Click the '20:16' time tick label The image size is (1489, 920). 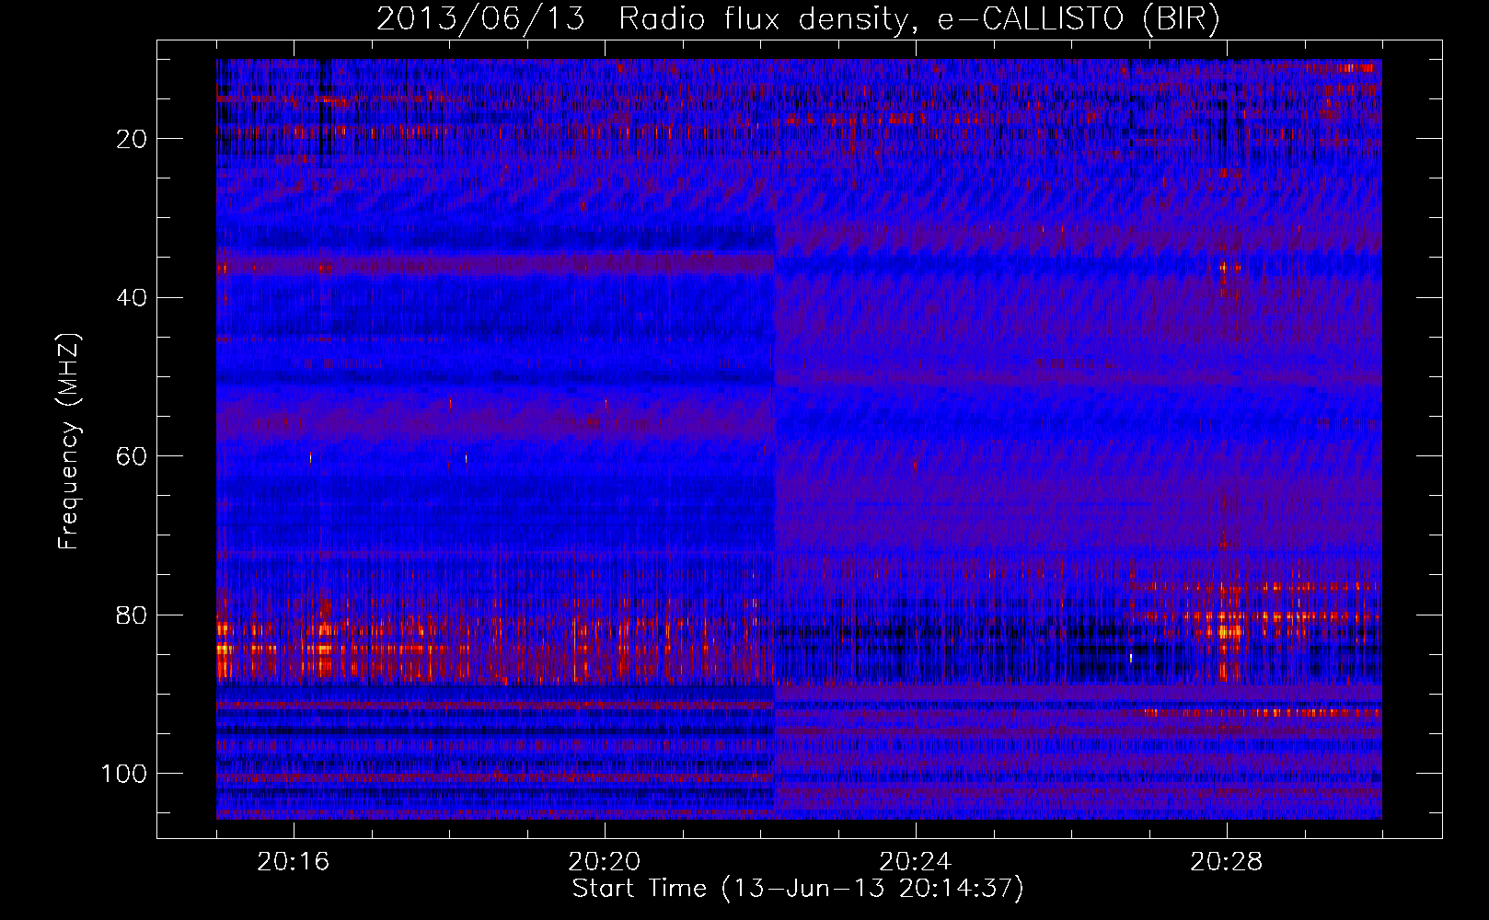(x=294, y=862)
